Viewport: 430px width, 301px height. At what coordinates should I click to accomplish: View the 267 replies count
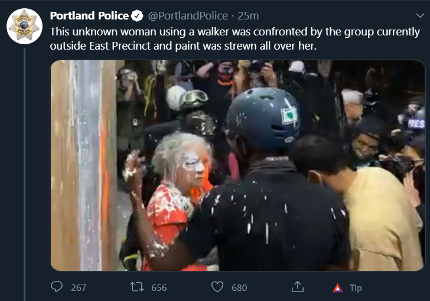(x=79, y=287)
